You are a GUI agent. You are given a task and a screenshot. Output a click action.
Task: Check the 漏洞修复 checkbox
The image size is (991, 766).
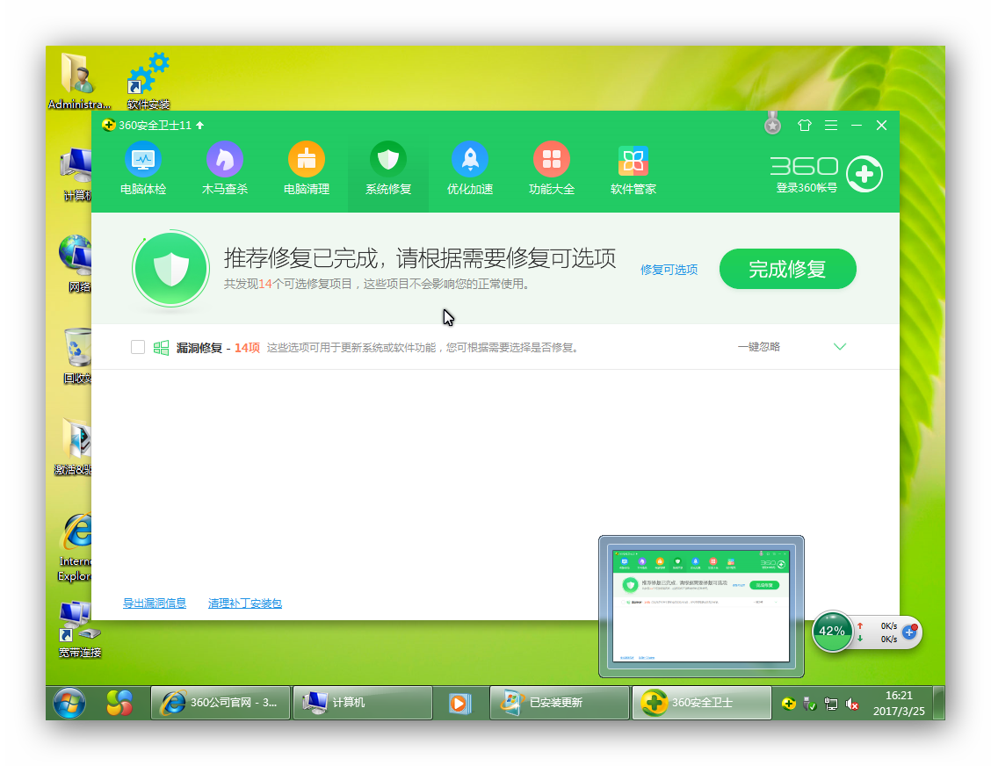[138, 347]
